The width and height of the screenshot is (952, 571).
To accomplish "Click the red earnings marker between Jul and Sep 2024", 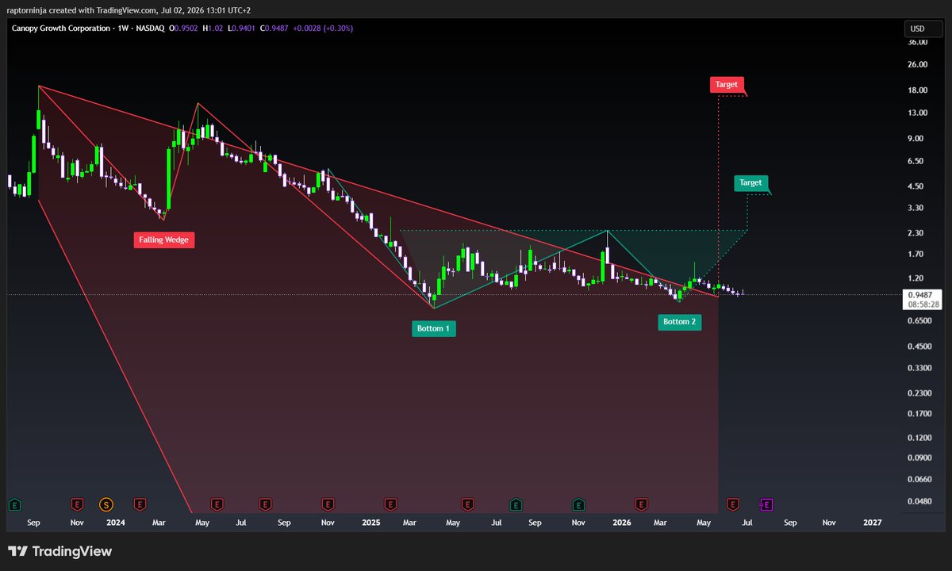I will pyautogui.click(x=264, y=504).
